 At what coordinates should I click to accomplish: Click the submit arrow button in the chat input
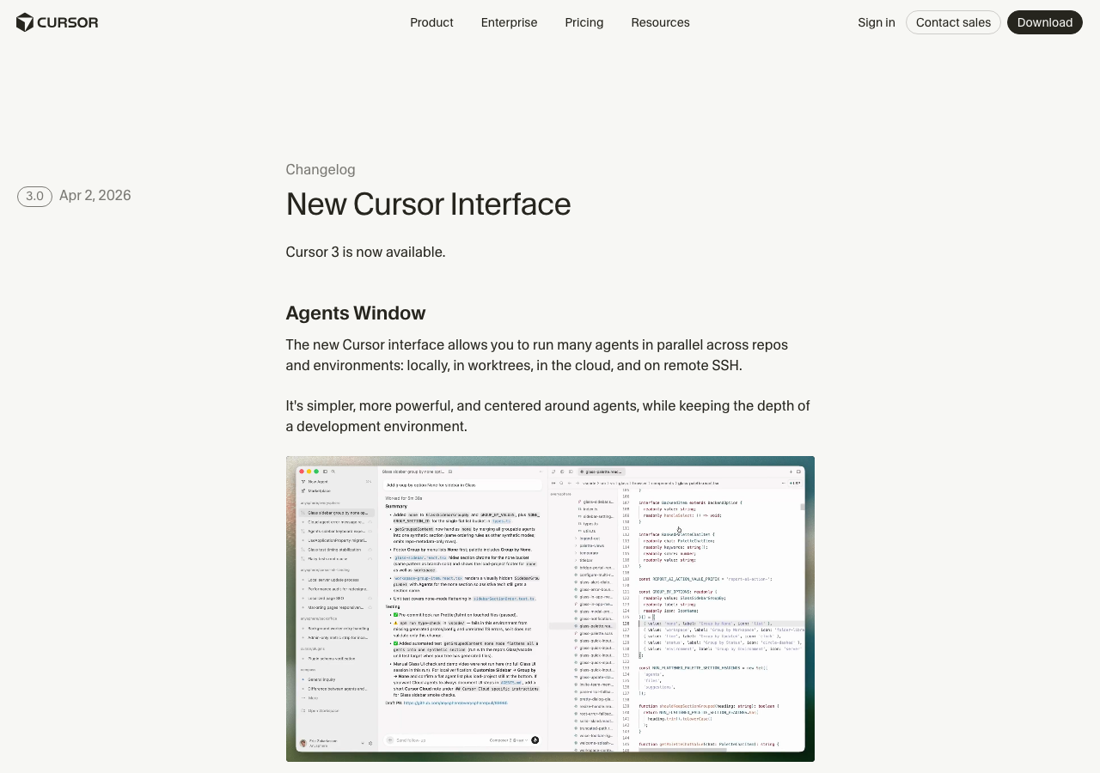535,740
